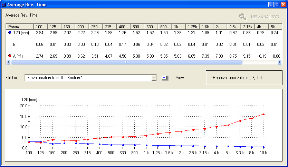Click the table scrollbar left arrow
This screenshot has height=167, width=288.
pyautogui.click(x=8, y=62)
